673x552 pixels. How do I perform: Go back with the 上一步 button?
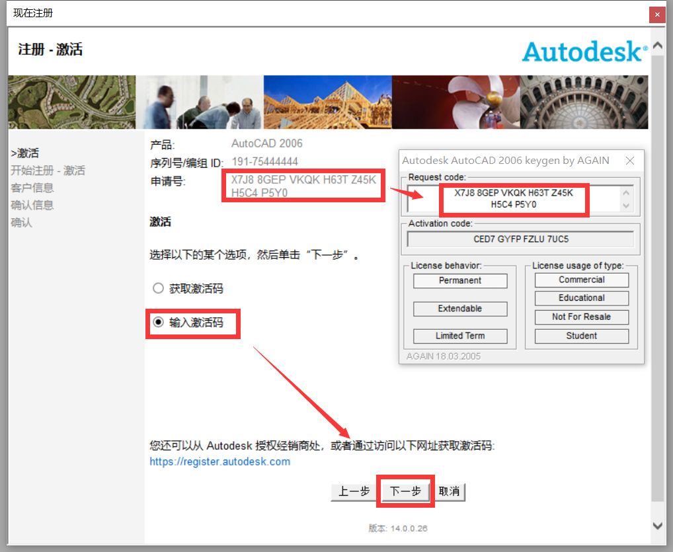click(354, 491)
